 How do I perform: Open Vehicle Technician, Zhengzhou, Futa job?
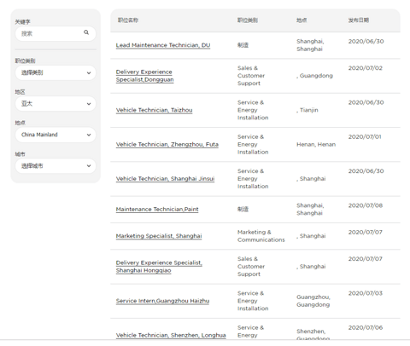167,145
